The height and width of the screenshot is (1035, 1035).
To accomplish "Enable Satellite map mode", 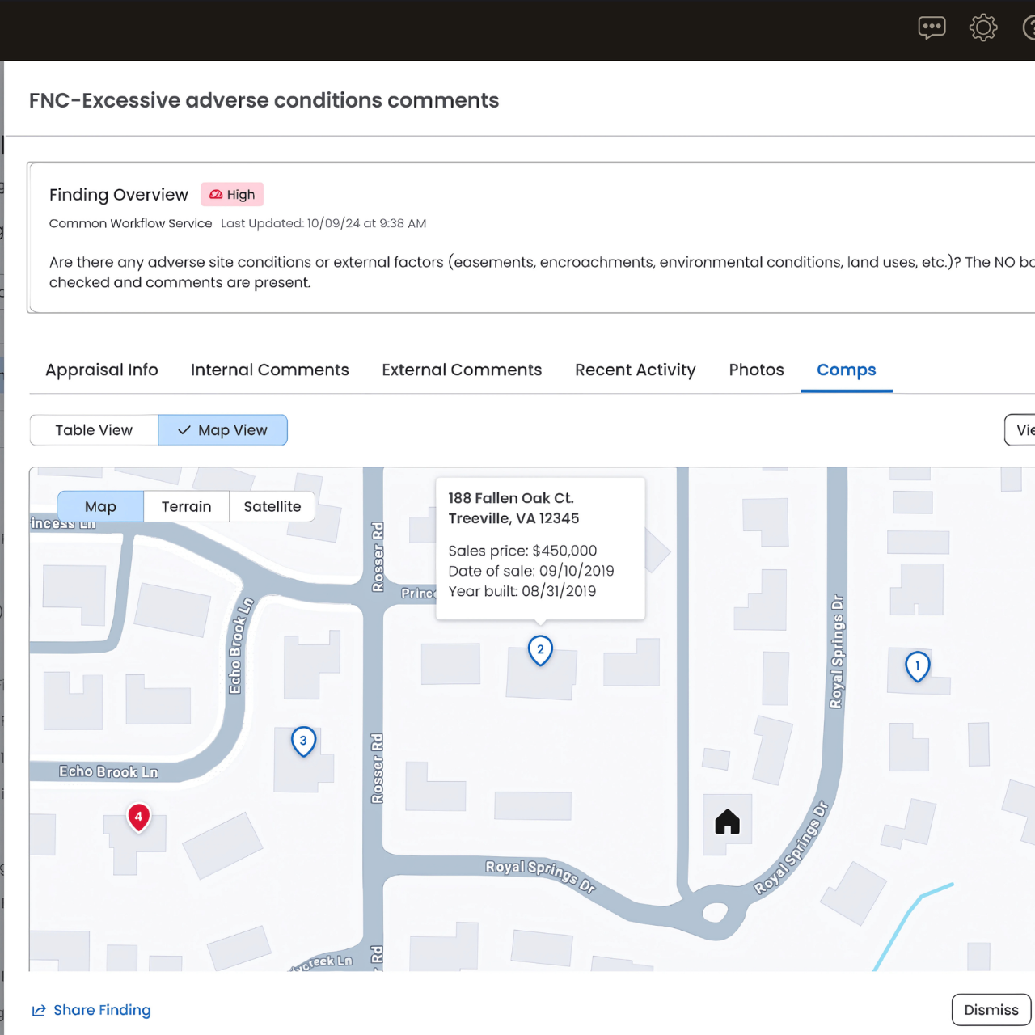I will (272, 506).
